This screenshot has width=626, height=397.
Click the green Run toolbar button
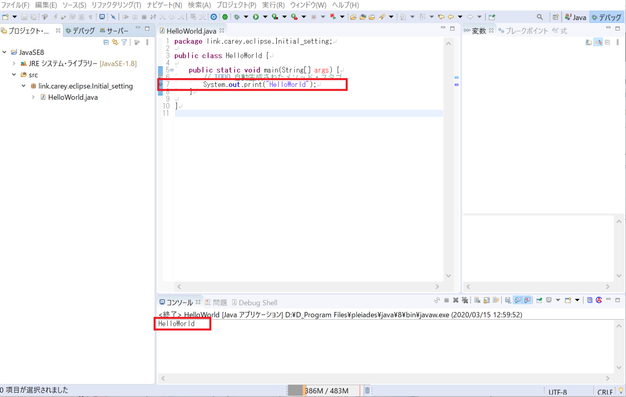[x=256, y=17]
